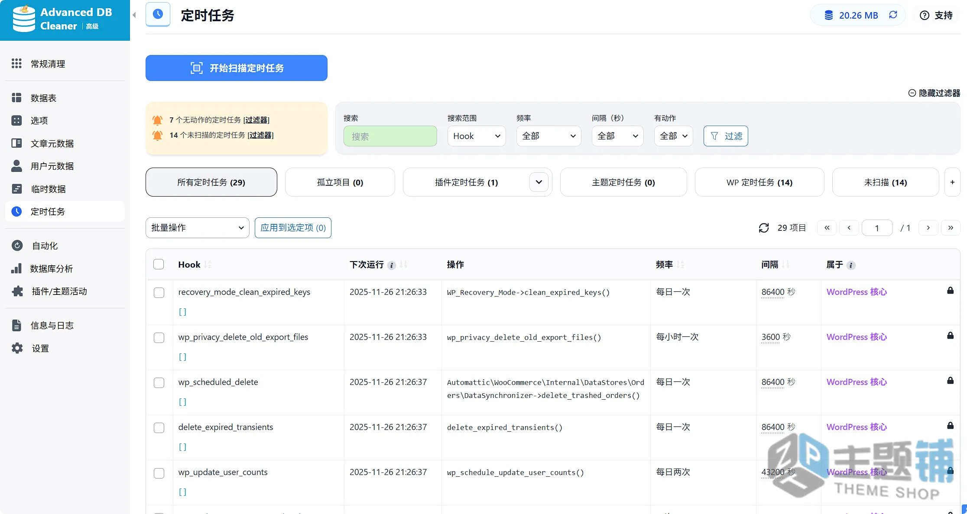Click lock icon in wp_scheduled_delete row
This screenshot has height=514, width=967.
tap(950, 381)
